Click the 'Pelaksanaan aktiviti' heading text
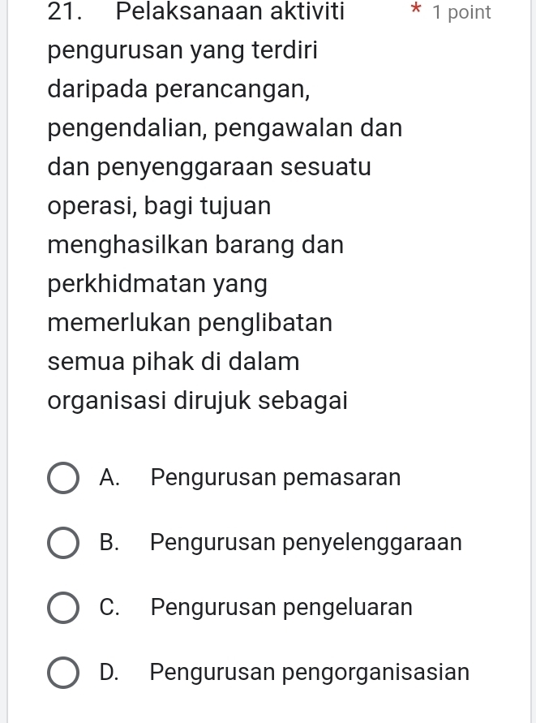 [x=230, y=11]
